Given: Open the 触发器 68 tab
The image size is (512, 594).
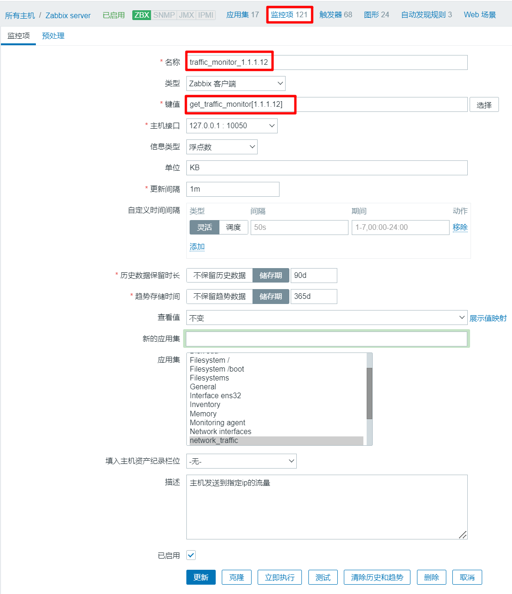Looking at the screenshot, I should (335, 15).
